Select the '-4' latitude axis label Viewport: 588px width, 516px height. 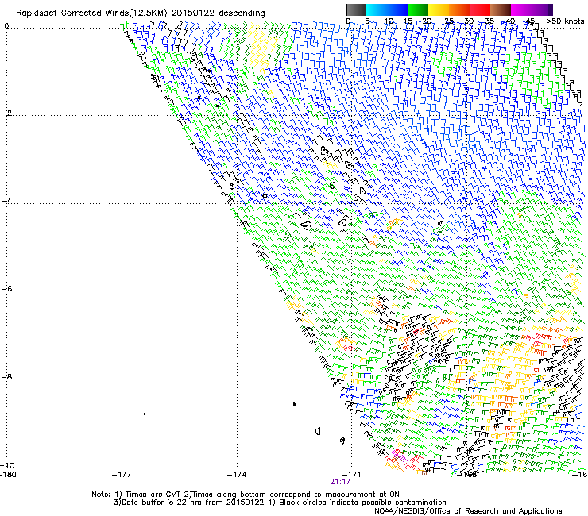tap(6, 201)
